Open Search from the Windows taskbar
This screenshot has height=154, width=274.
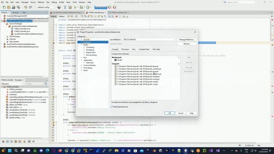coord(16,151)
